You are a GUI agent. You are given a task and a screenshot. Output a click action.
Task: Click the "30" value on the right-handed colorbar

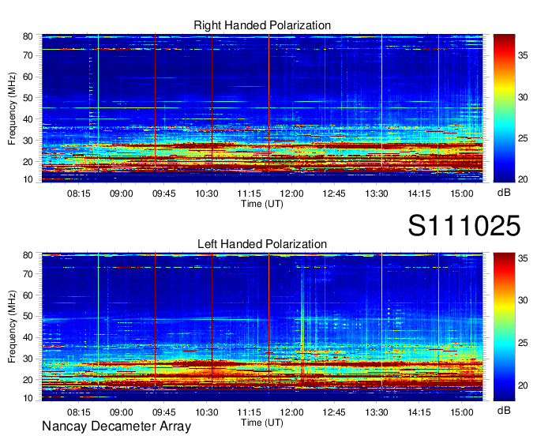(523, 97)
